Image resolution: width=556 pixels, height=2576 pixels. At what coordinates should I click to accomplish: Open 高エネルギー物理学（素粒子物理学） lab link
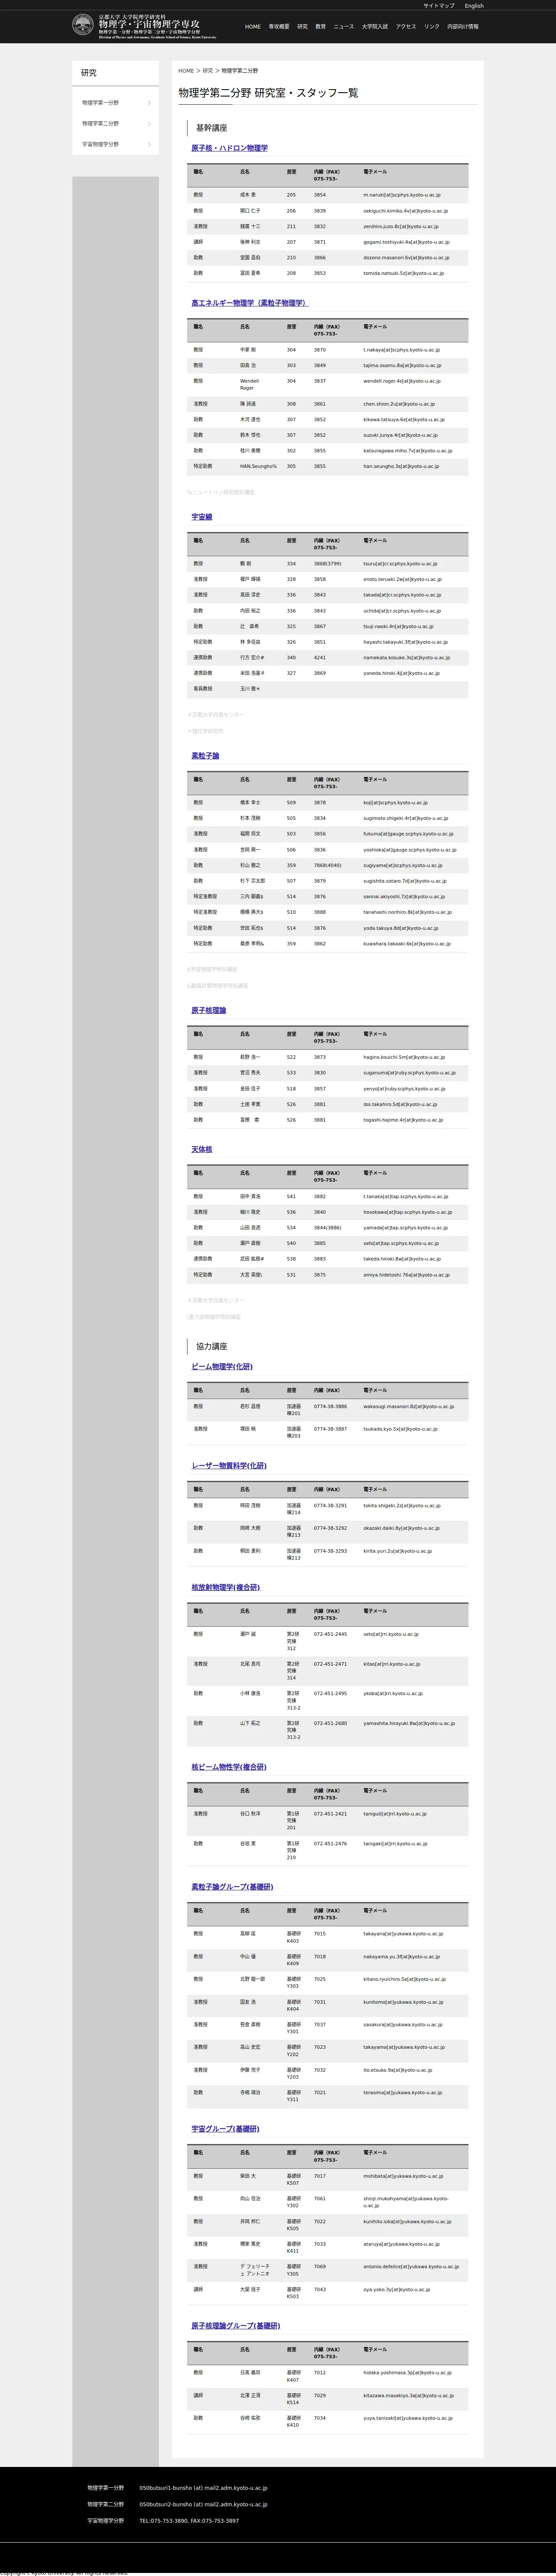click(x=250, y=302)
